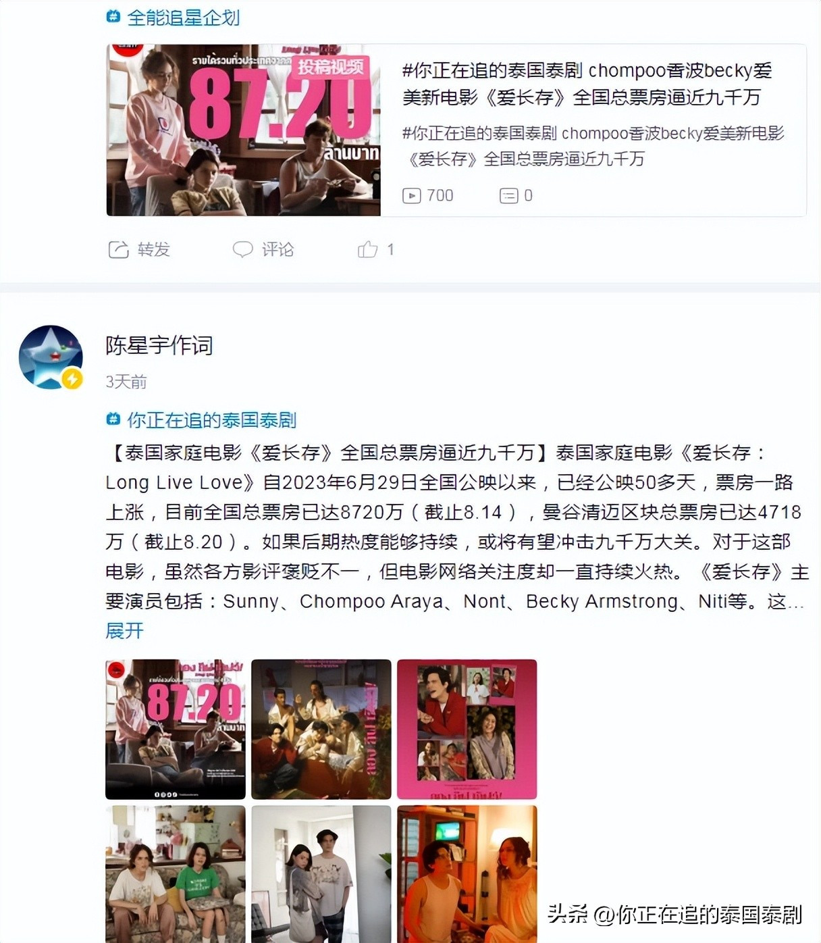
Task: Open first gallery image with 87.20 poster
Action: (x=176, y=730)
